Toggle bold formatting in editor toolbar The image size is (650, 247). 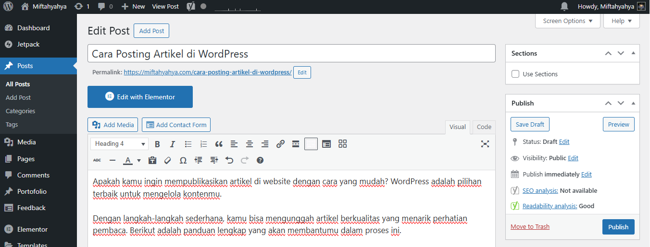[157, 144]
